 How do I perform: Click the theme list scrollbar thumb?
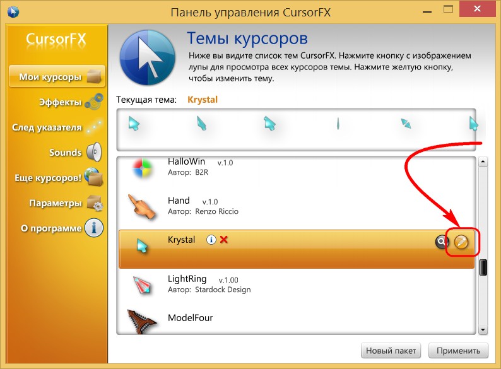coord(483,267)
